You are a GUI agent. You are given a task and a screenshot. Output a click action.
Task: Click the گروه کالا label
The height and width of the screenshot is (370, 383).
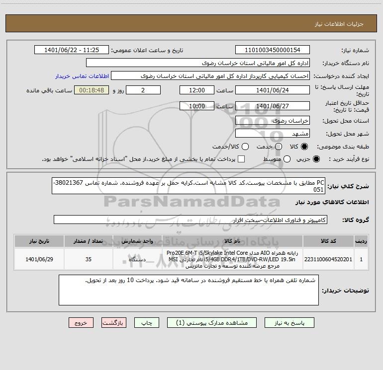[356, 220]
